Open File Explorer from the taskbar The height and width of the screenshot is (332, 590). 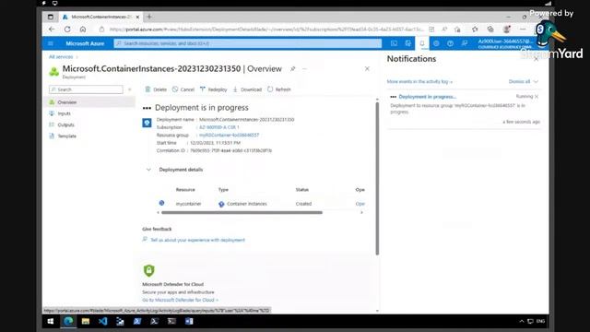[86, 321]
